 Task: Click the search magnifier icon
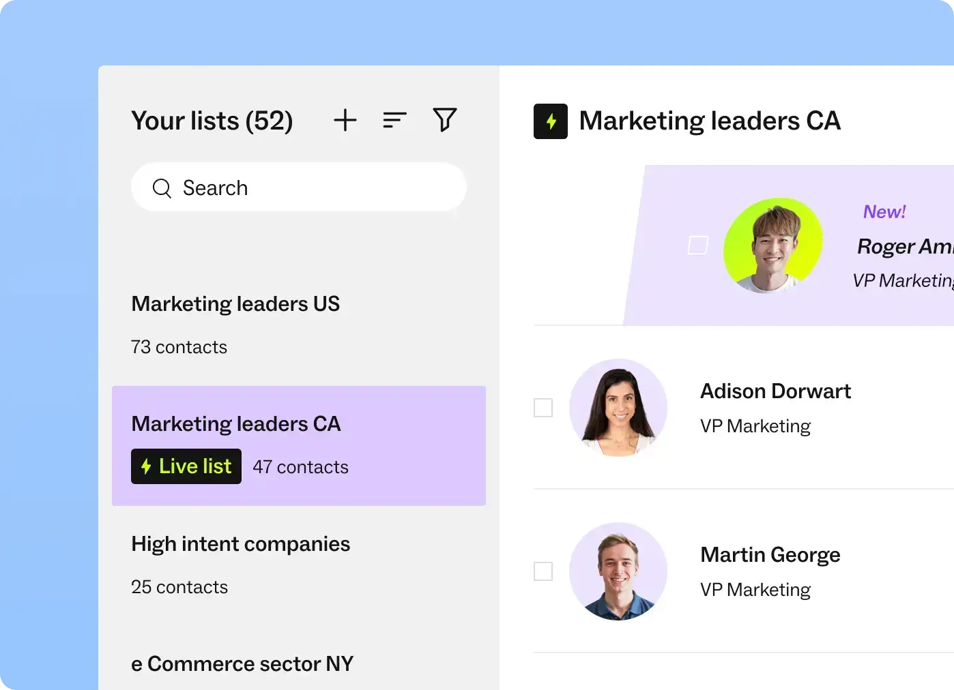point(162,187)
